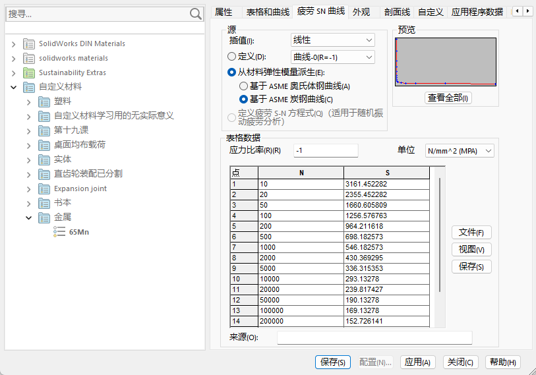Switch to the 表格和曲线 tab
536x375 pixels.
[x=267, y=12]
